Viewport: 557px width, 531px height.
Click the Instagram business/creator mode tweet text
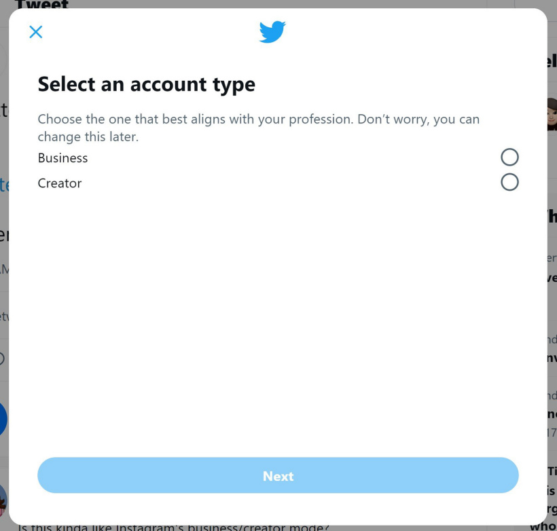coord(174,527)
